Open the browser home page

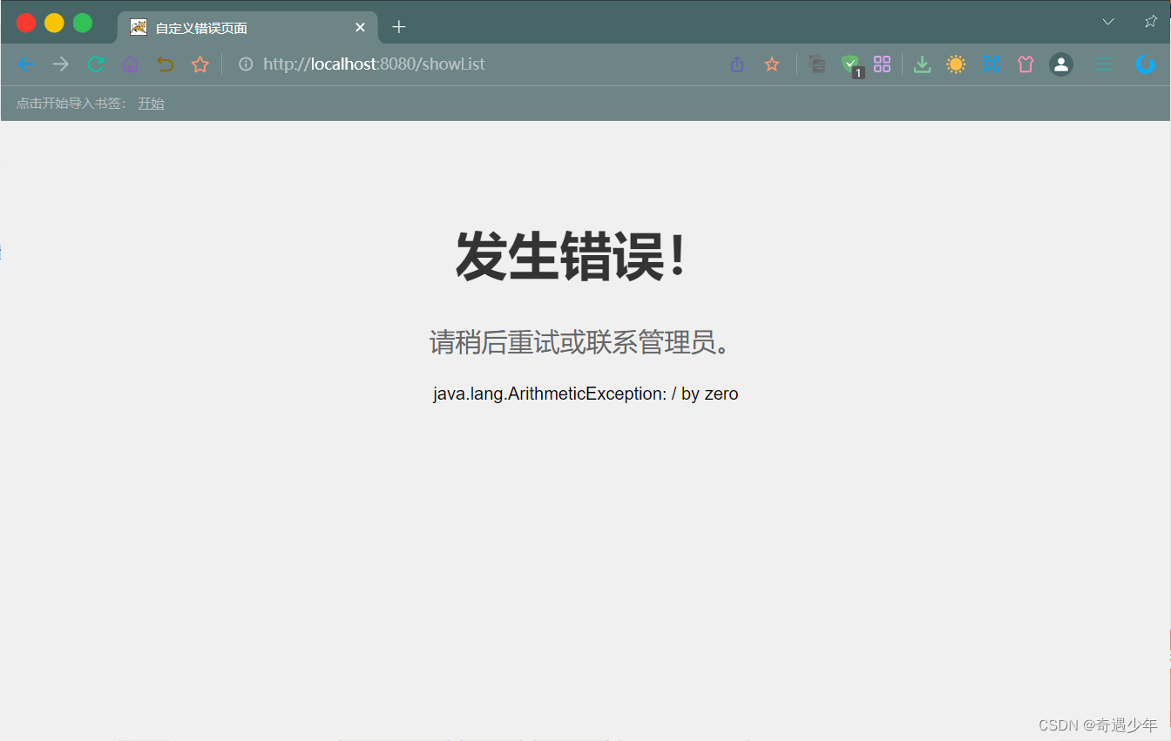click(130, 64)
